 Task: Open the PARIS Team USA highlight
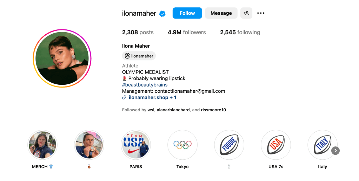point(136,145)
